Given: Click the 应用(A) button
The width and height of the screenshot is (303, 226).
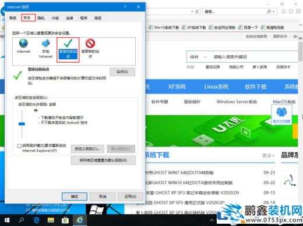Looking at the screenshot, I should click(131, 196).
